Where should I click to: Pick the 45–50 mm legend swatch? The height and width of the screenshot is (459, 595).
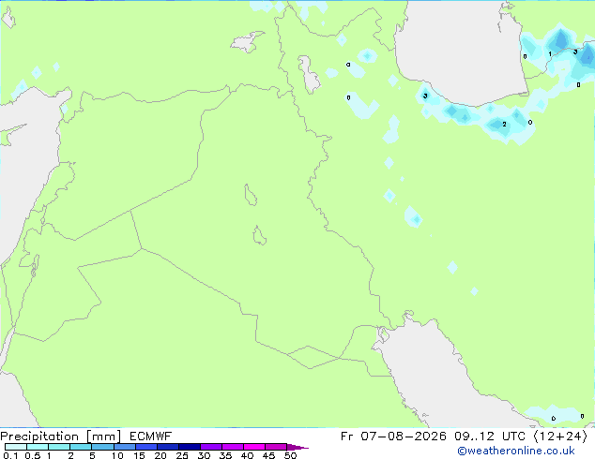[276, 447]
